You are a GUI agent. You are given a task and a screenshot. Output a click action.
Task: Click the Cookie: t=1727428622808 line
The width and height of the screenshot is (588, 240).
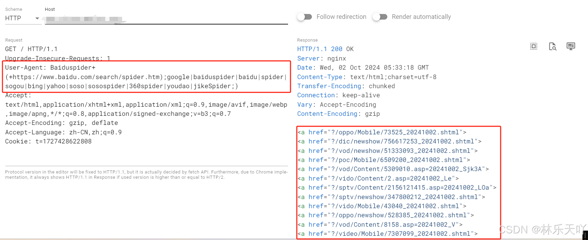click(x=48, y=141)
